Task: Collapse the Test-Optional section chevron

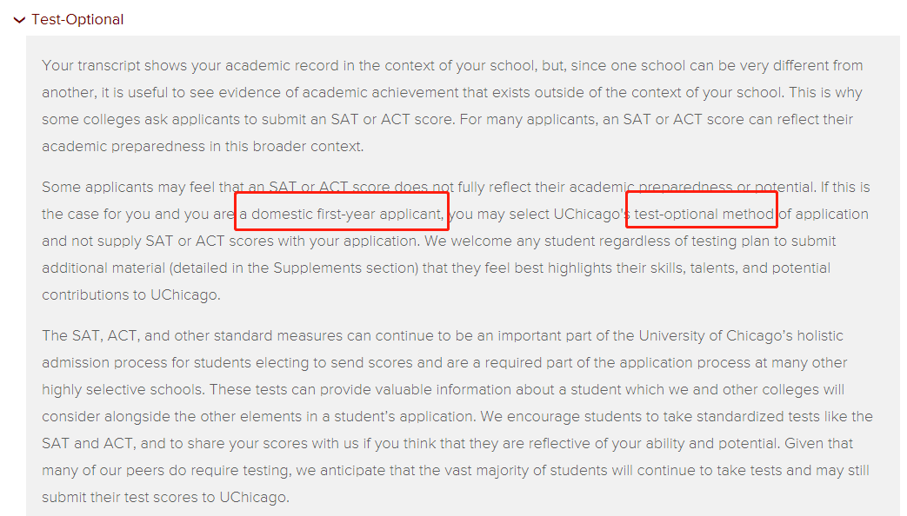Action: coord(19,20)
